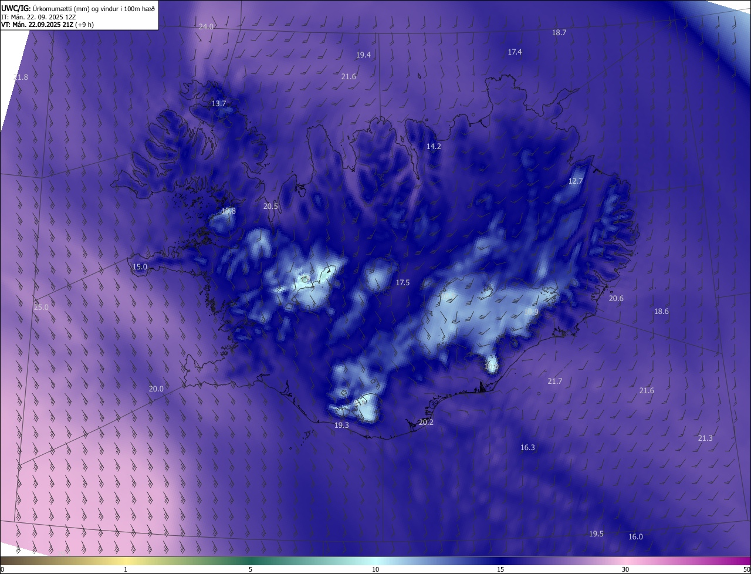Click the title text "Úrkomumætti (mm) og vindur i 100m hæð"
This screenshot has width=751, height=574.
coord(93,9)
